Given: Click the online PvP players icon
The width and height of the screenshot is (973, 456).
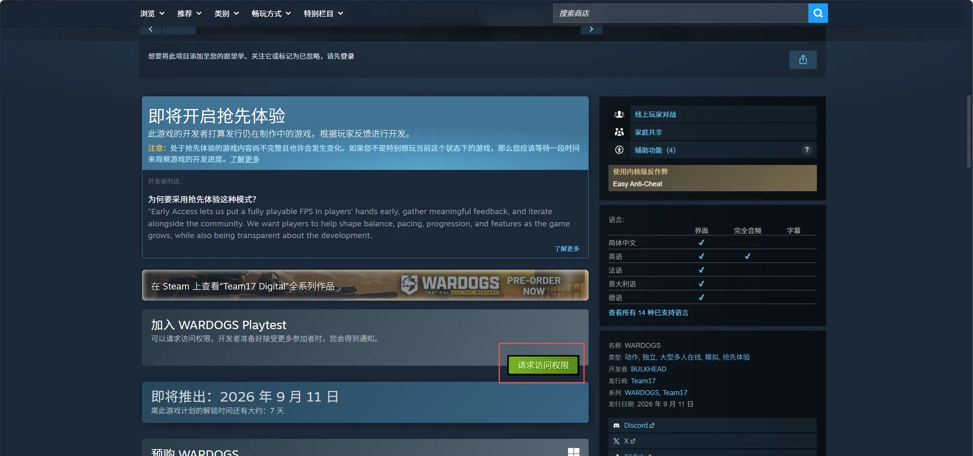Looking at the screenshot, I should (x=619, y=114).
